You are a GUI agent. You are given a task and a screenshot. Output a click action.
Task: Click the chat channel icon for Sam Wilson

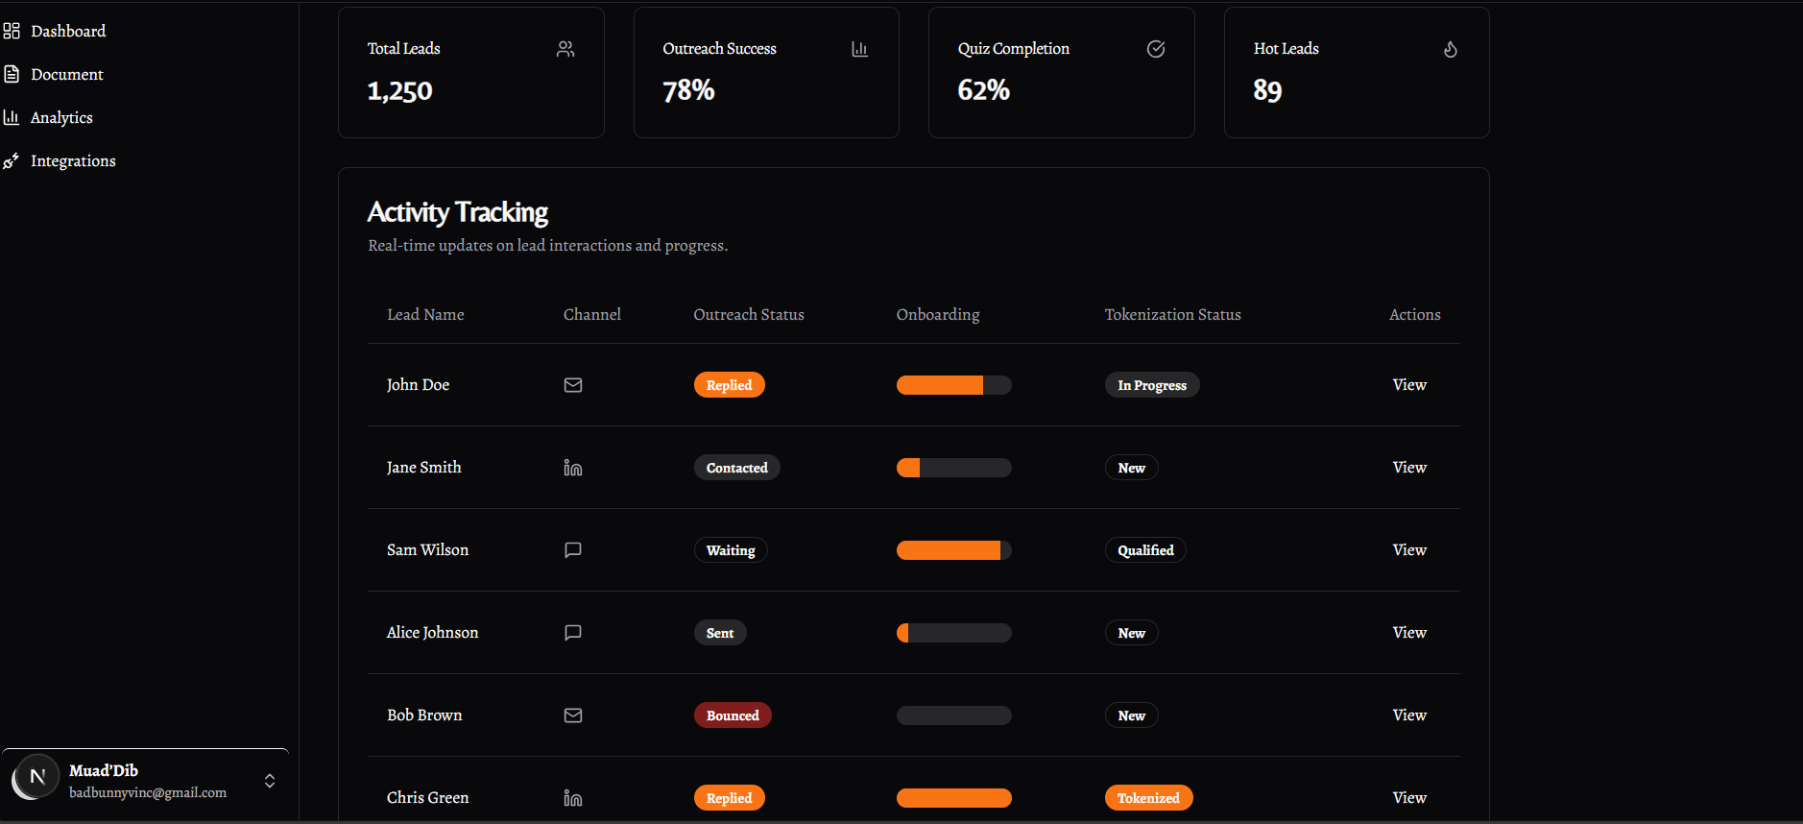coord(573,550)
